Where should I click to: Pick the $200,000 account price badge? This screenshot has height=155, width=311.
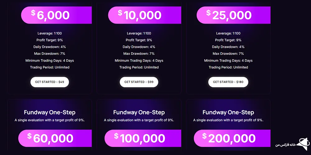232,138
